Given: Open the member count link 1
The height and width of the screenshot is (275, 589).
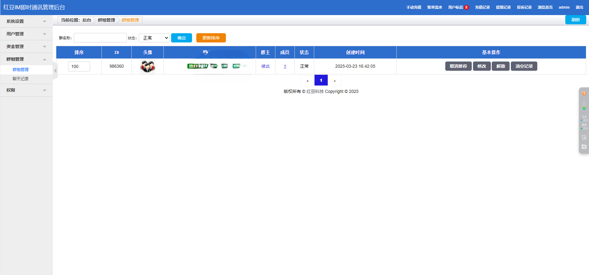Looking at the screenshot, I should click(285, 66).
